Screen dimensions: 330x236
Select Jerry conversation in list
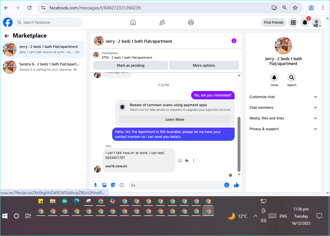[43, 50]
